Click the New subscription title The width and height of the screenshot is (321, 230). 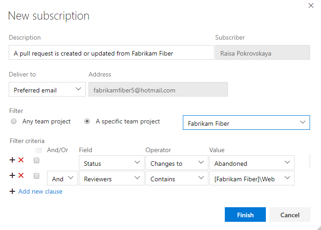click(x=49, y=16)
